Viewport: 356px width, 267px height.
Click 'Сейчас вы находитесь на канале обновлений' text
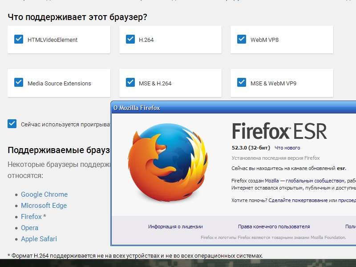(x=283, y=169)
